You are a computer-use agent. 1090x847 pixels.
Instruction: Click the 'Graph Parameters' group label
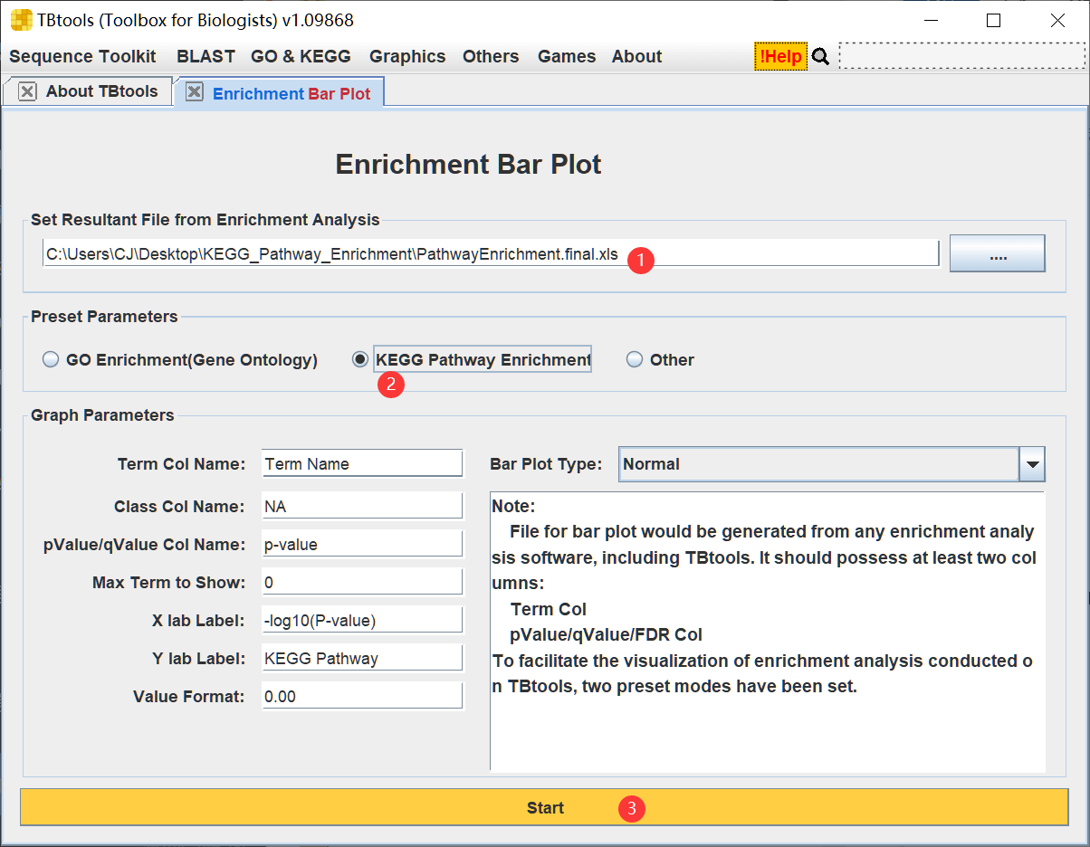click(102, 415)
